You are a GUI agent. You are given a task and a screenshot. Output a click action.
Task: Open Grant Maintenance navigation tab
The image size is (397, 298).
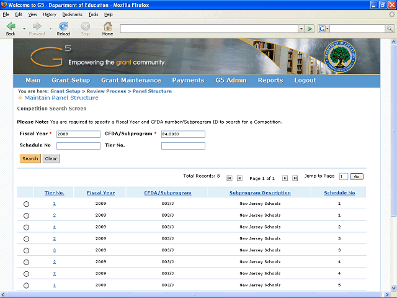131,80
